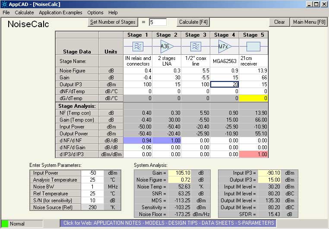Click Stage 3 name '1/2" coax line'
Image resolution: width=329 pixels, height=229 pixels.
coord(196,61)
